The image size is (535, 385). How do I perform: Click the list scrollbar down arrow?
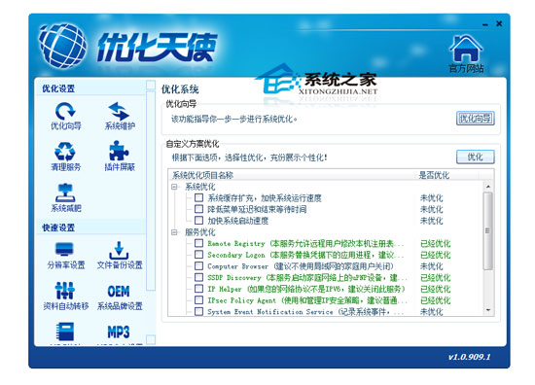point(488,310)
